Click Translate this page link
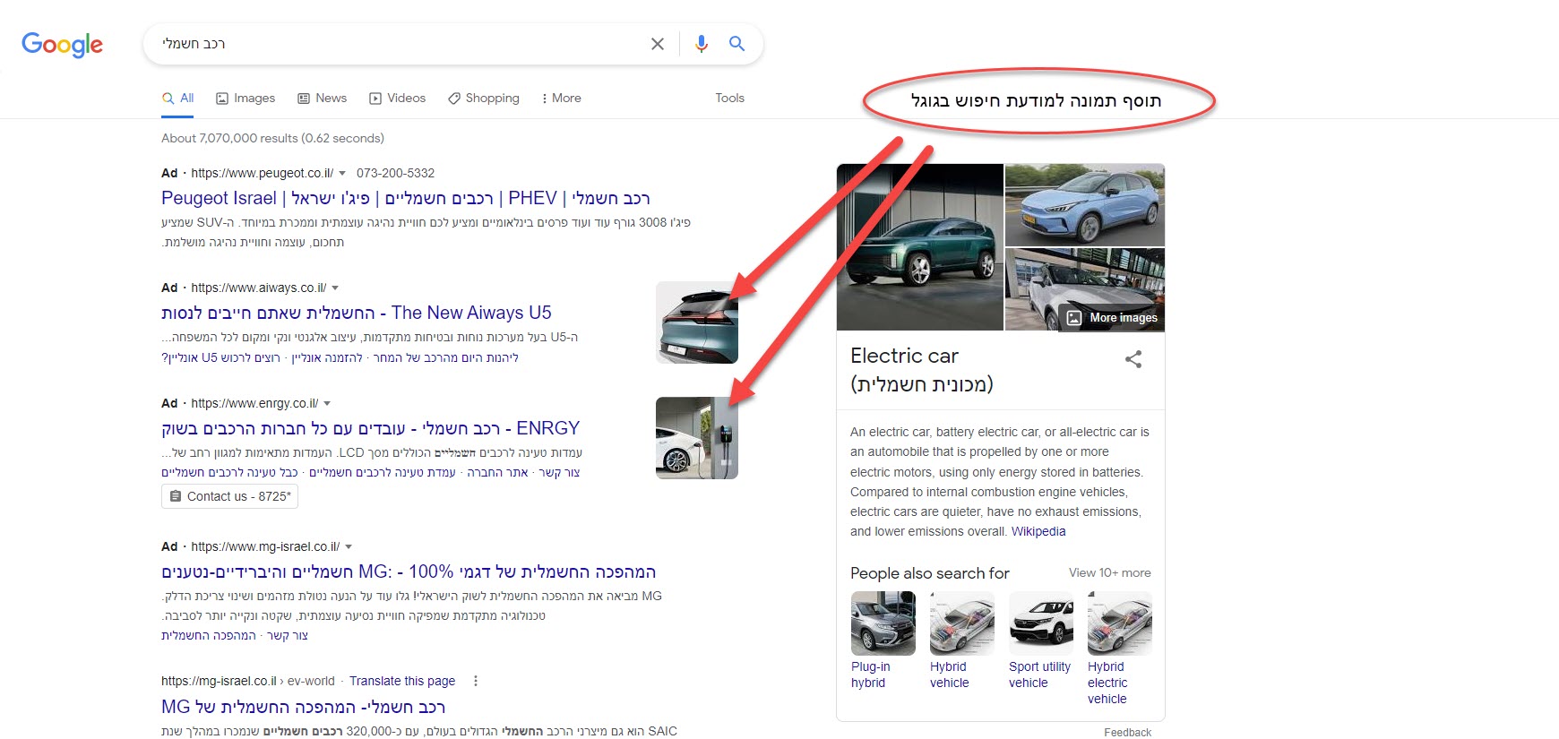Image resolution: width=1559 pixels, height=739 pixels. (x=402, y=682)
